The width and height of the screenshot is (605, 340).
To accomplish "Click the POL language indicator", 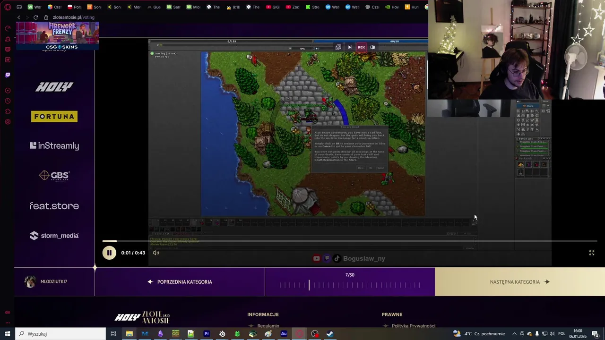I will [x=562, y=334].
